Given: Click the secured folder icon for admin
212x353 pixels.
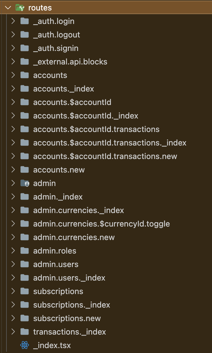Looking at the screenshot, I should (25, 183).
